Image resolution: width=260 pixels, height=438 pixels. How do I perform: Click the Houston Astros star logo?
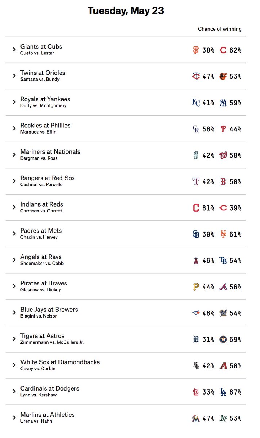(x=223, y=339)
